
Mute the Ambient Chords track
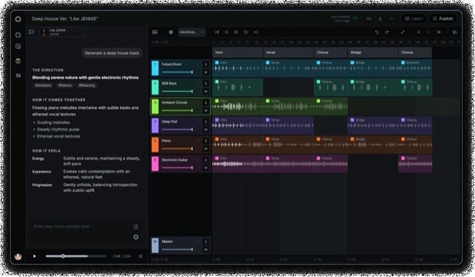pos(206,110)
